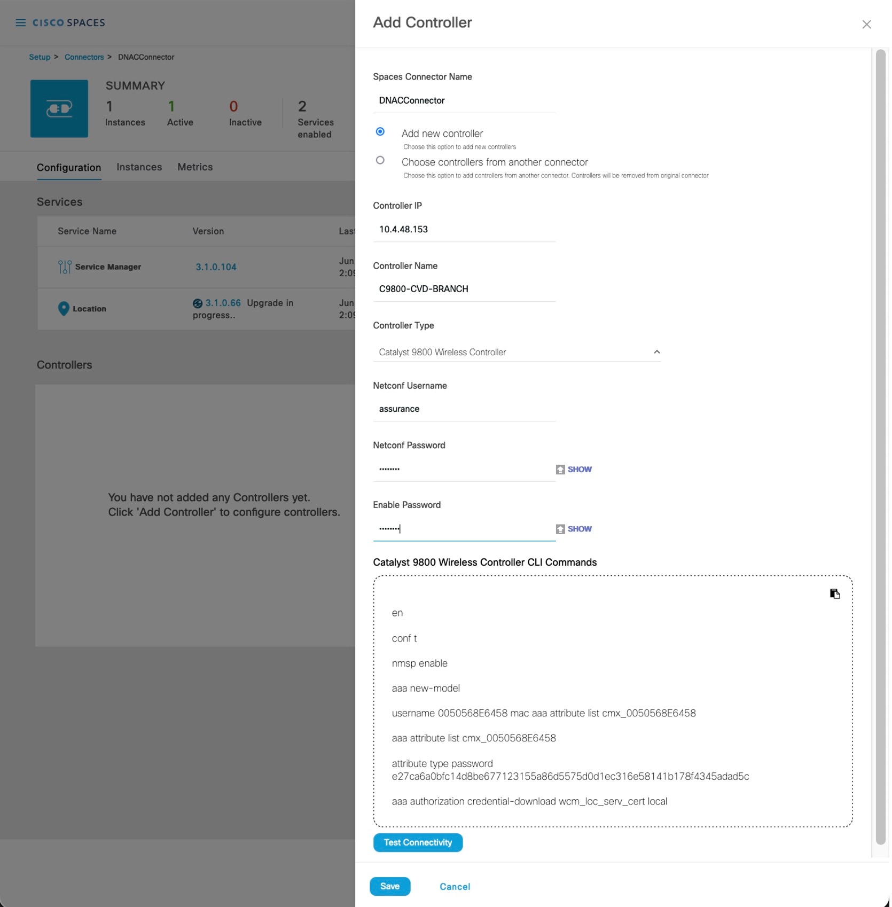Collapse the Controller Type chevron

(657, 352)
